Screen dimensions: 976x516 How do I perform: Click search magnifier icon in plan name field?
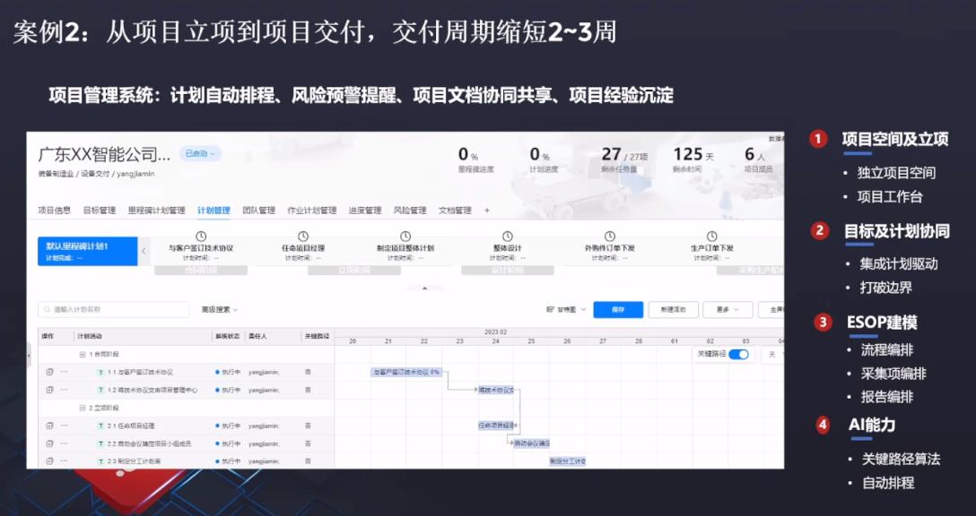pos(47,309)
